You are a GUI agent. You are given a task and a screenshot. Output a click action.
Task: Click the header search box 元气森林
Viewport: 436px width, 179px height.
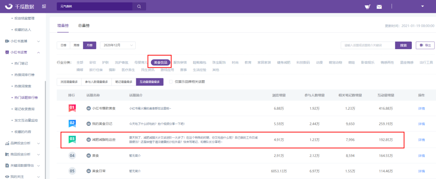pos(94,6)
